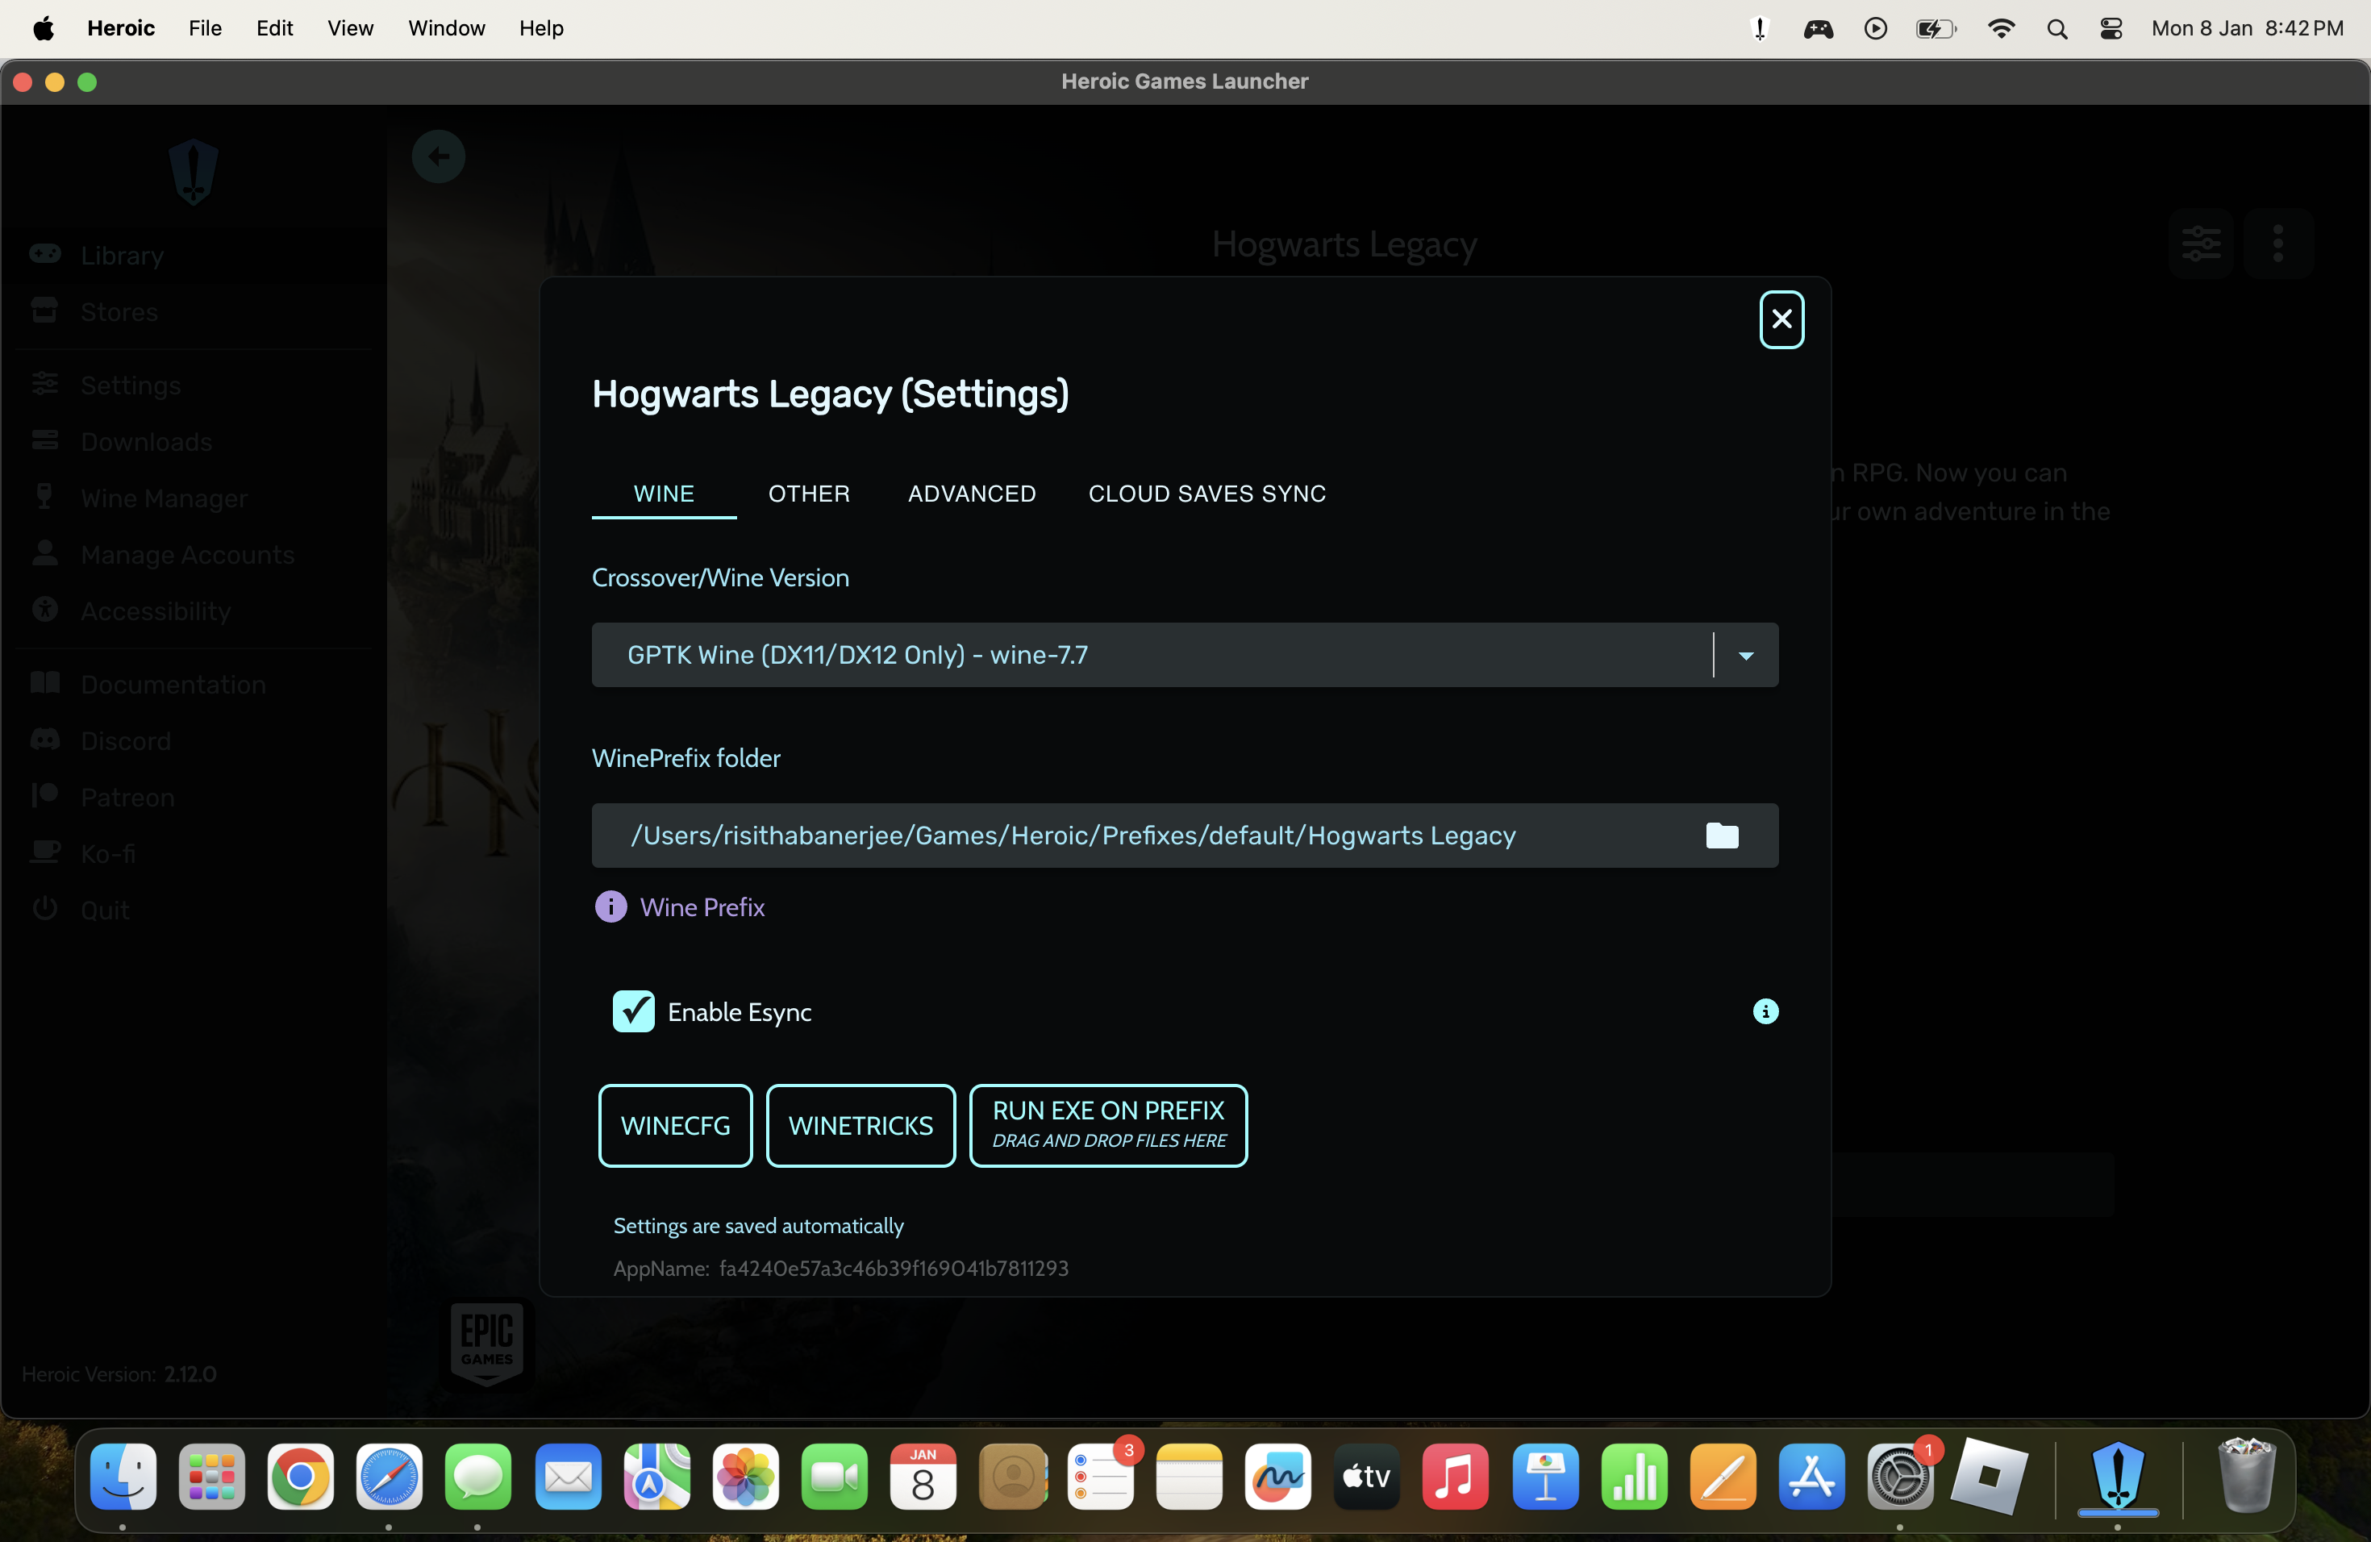Click the Epic Games store logo
Screen dimensions: 2371x1542
point(487,1344)
